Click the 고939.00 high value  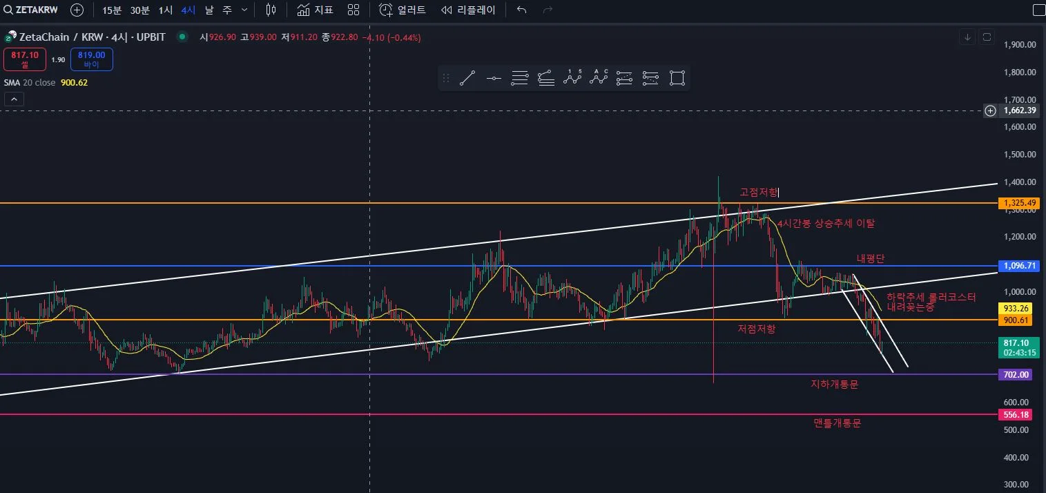[258, 37]
